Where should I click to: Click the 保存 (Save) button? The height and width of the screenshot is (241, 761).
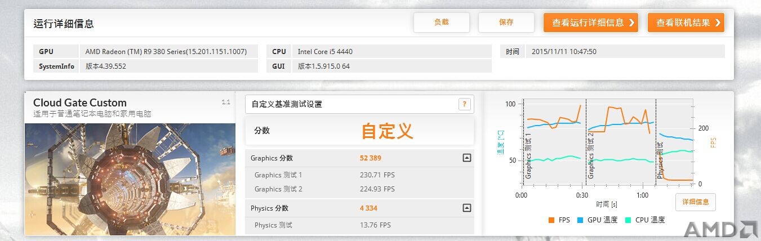pos(506,23)
